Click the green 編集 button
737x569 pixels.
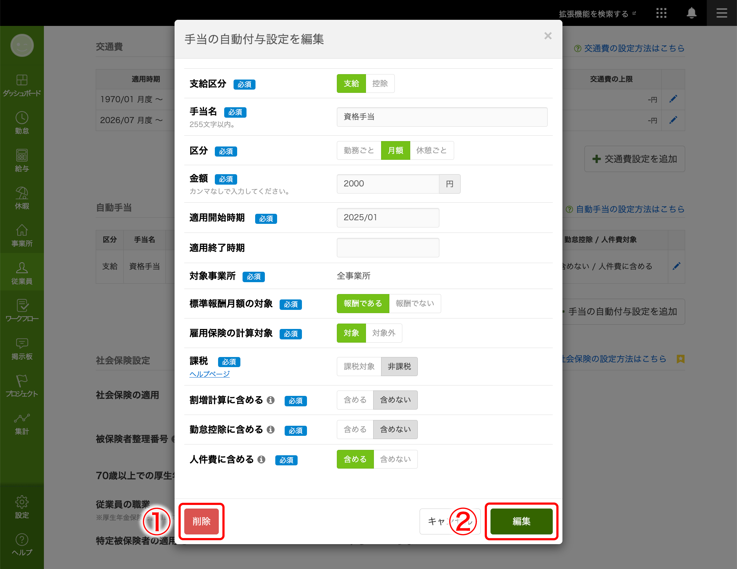[521, 521]
